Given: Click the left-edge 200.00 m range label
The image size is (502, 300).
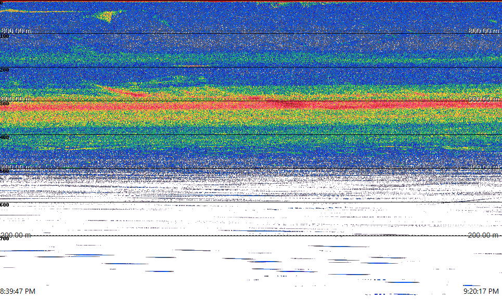Looking at the screenshot, I should coord(16,235).
